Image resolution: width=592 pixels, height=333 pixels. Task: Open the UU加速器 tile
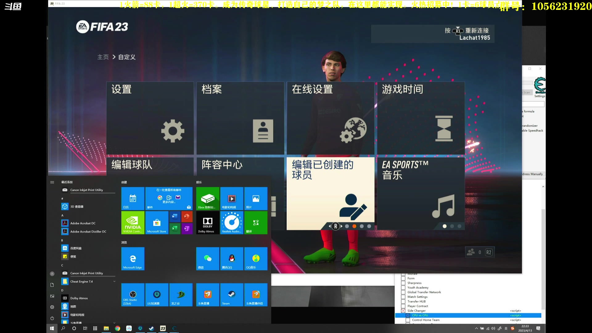tap(157, 295)
